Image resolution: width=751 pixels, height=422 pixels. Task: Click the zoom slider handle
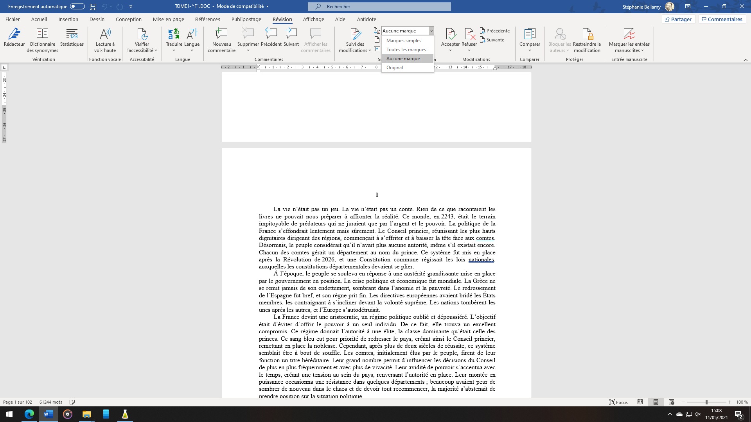(x=706, y=402)
